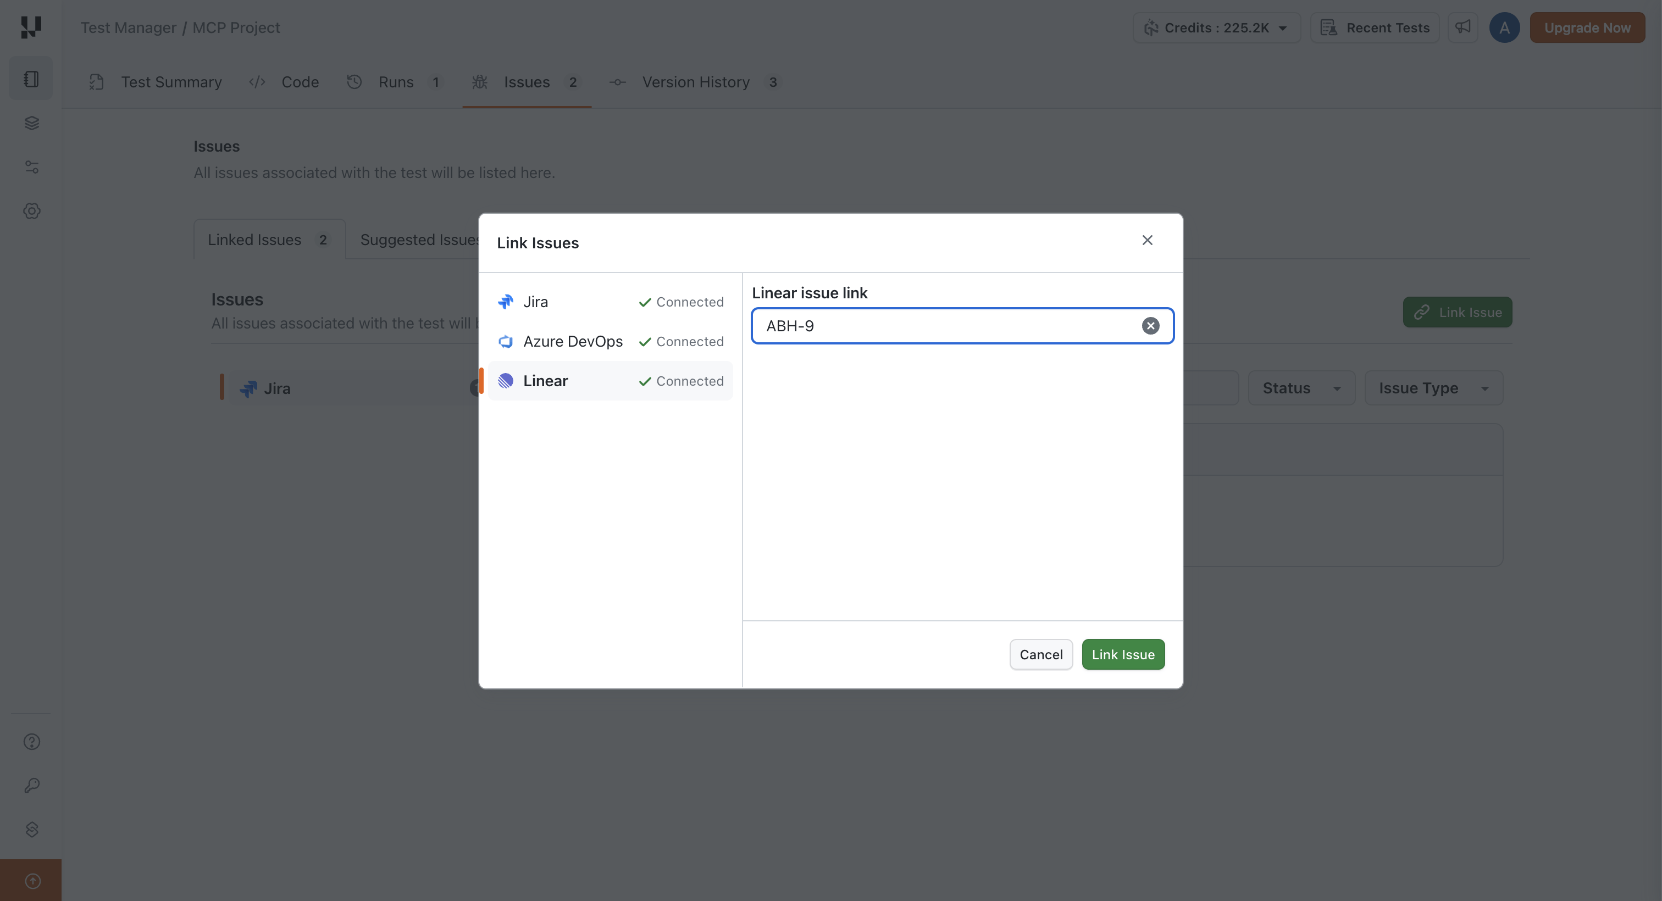The width and height of the screenshot is (1662, 901).
Task: Open the test cases notebook sidebar icon
Action: pyautogui.click(x=31, y=79)
